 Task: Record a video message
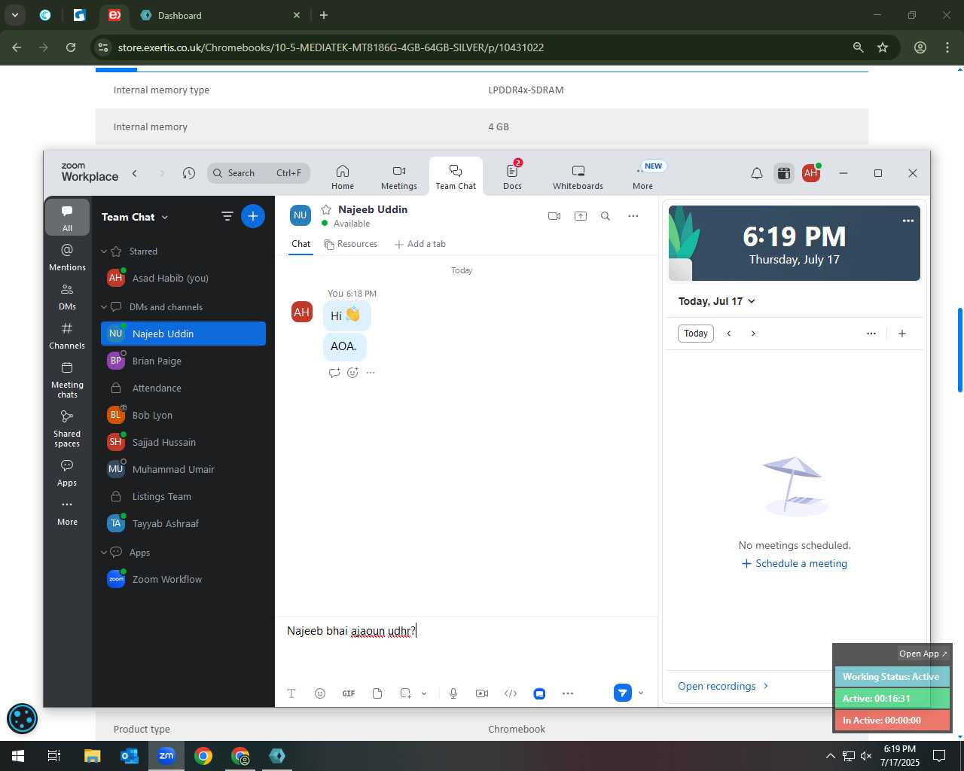click(x=482, y=693)
